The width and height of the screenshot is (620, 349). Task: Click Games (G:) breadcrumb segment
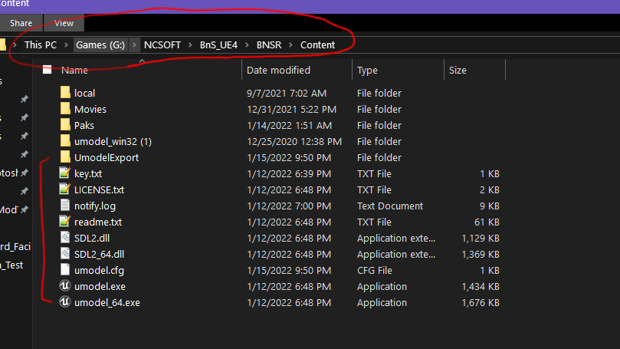pyautogui.click(x=100, y=44)
